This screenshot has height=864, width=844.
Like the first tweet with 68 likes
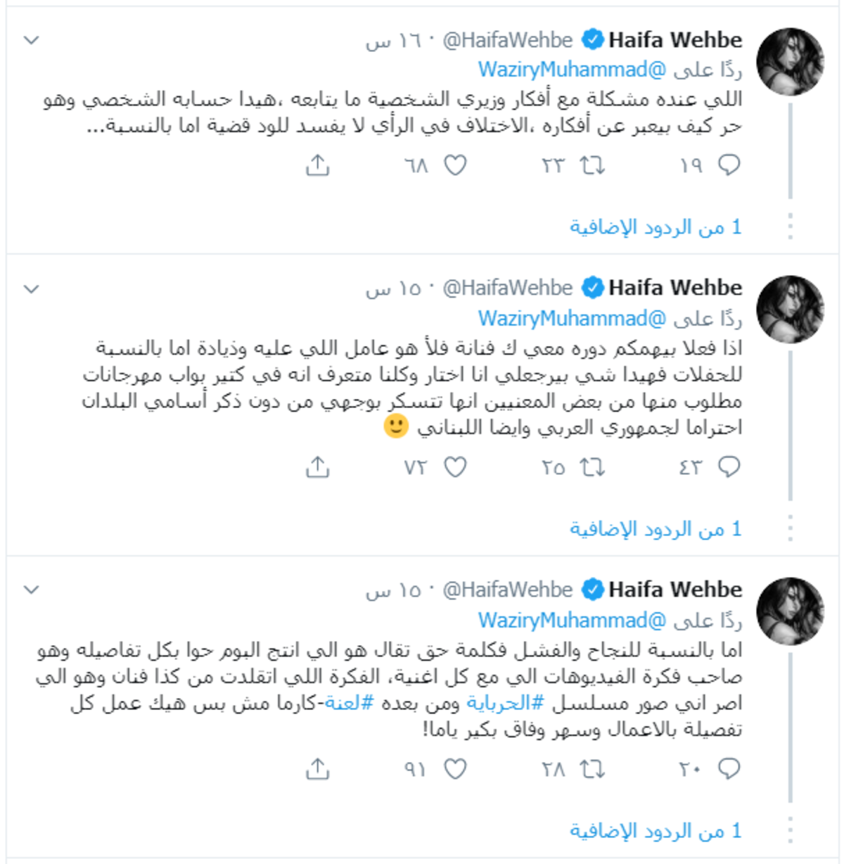(455, 165)
